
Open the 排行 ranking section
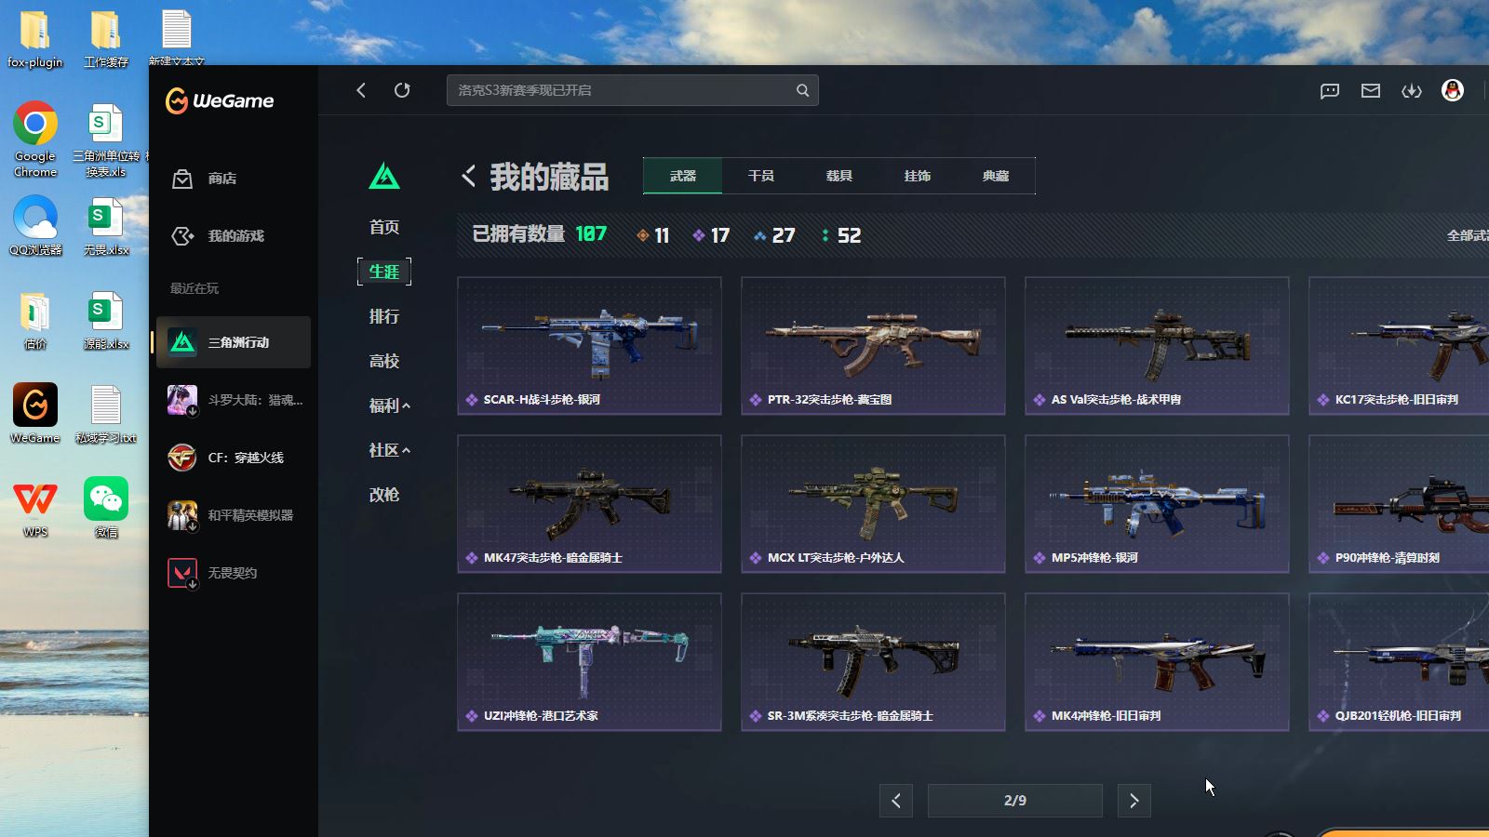point(384,316)
